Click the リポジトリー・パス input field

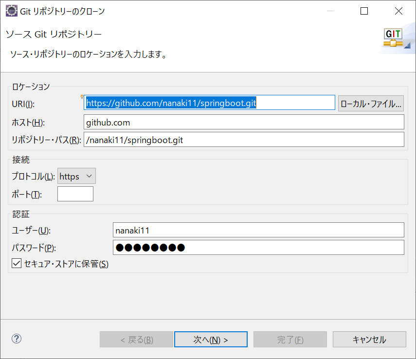pos(244,140)
